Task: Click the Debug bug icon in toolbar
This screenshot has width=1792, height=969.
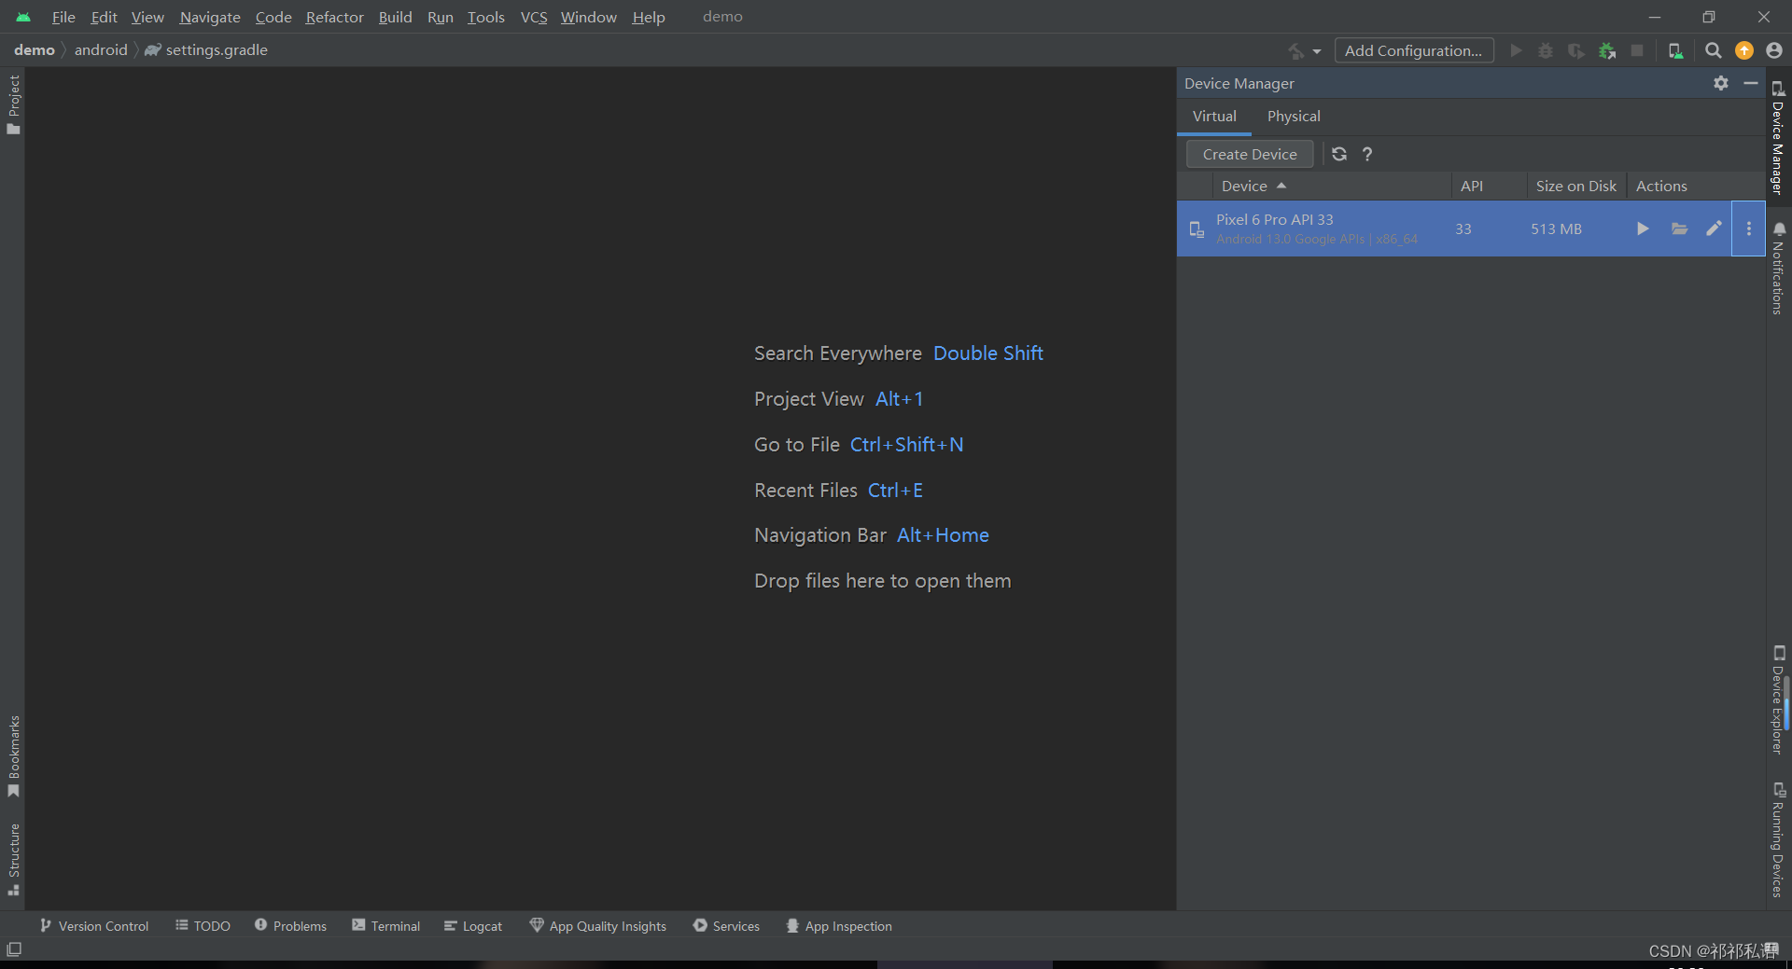Action: pos(1546,50)
